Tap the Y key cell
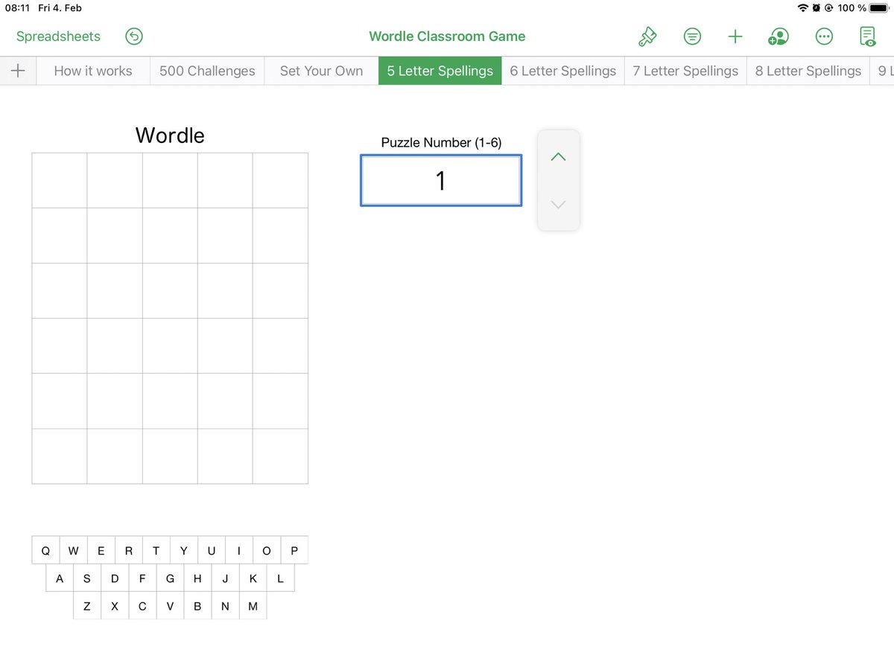Viewport: 894px width, 670px height. click(184, 551)
